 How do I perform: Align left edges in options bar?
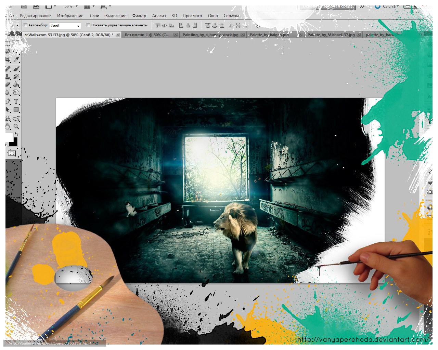(181, 25)
